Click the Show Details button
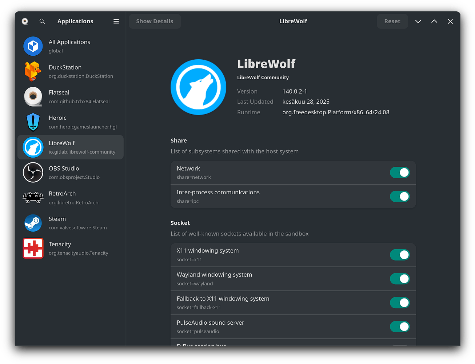The image size is (475, 364). (155, 21)
